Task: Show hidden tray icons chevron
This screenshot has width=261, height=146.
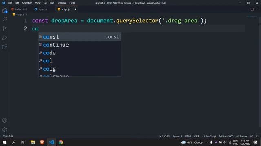Action: 207,142
